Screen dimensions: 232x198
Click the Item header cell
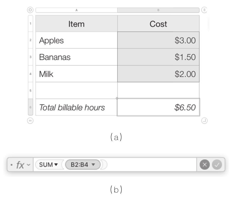click(x=76, y=24)
